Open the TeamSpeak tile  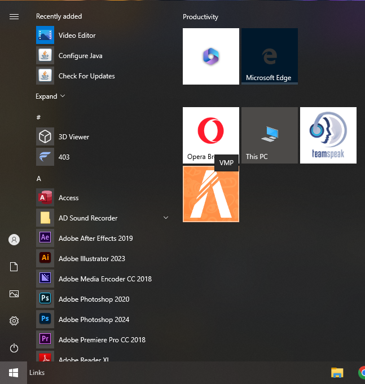click(x=328, y=135)
